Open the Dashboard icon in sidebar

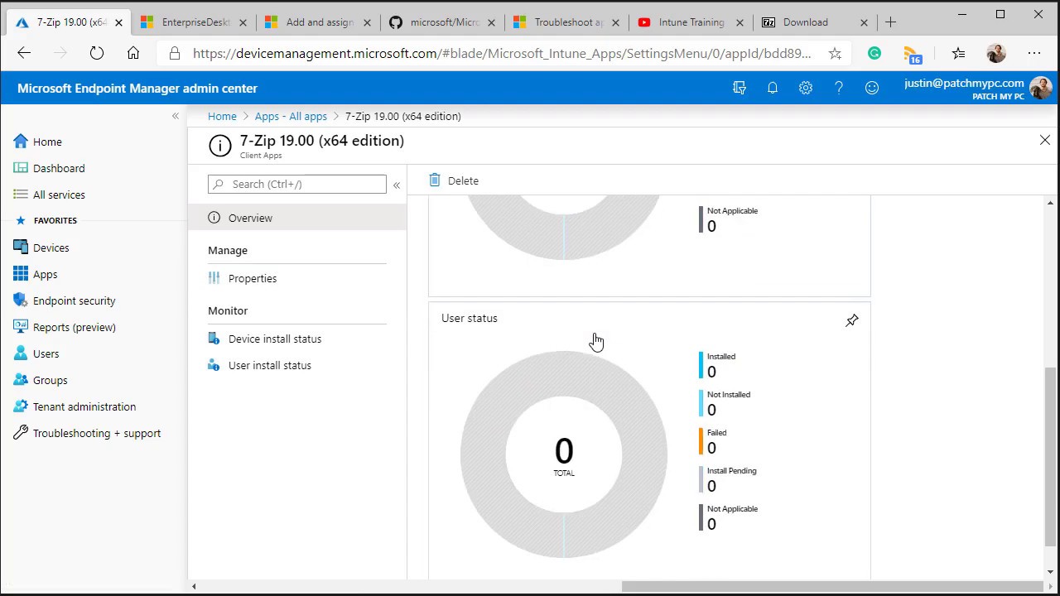click(21, 168)
